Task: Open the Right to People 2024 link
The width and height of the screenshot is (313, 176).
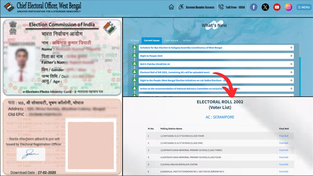Action: (x=151, y=56)
